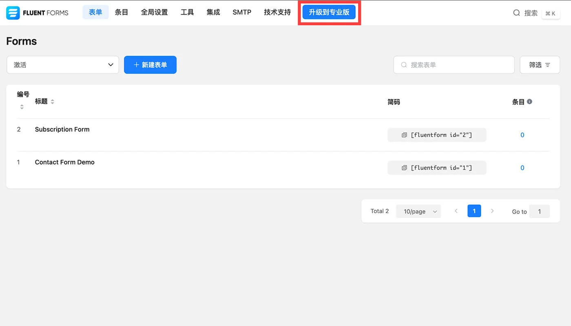Click the 新建表单 button to create a form
Screen dimensions: 571x326
pos(150,64)
